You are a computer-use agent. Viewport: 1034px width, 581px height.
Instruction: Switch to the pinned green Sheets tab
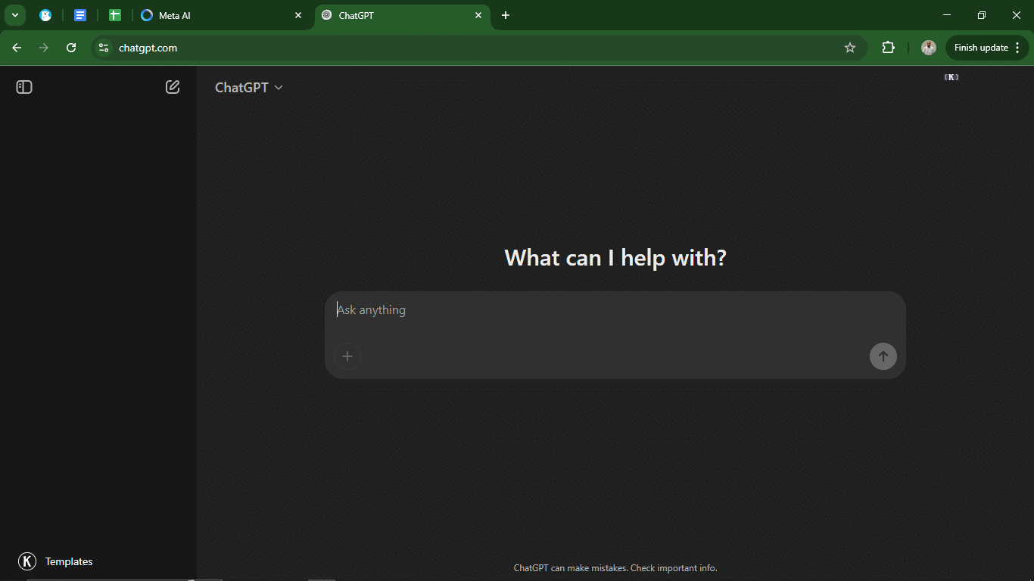(115, 15)
